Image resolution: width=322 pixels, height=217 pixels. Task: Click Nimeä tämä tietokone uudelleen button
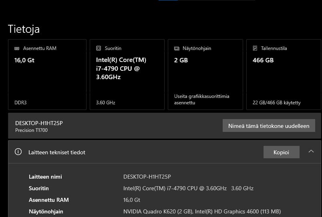tap(269, 125)
